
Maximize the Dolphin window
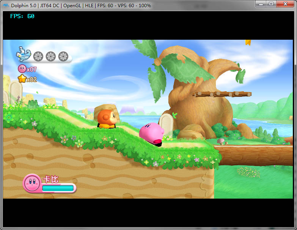point(271,4)
